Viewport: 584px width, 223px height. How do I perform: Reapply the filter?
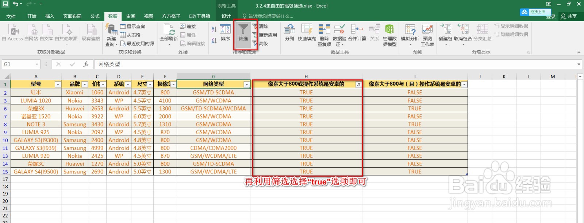[265, 35]
